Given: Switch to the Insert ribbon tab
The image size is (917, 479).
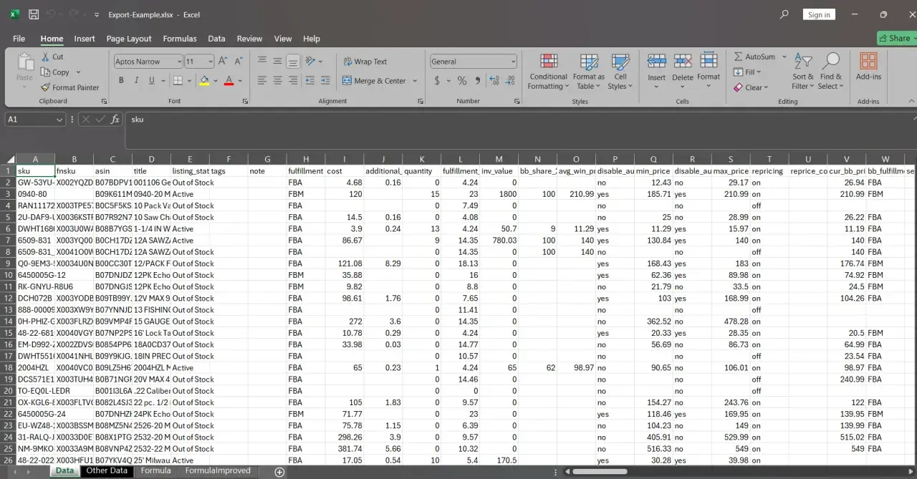Looking at the screenshot, I should click(85, 39).
